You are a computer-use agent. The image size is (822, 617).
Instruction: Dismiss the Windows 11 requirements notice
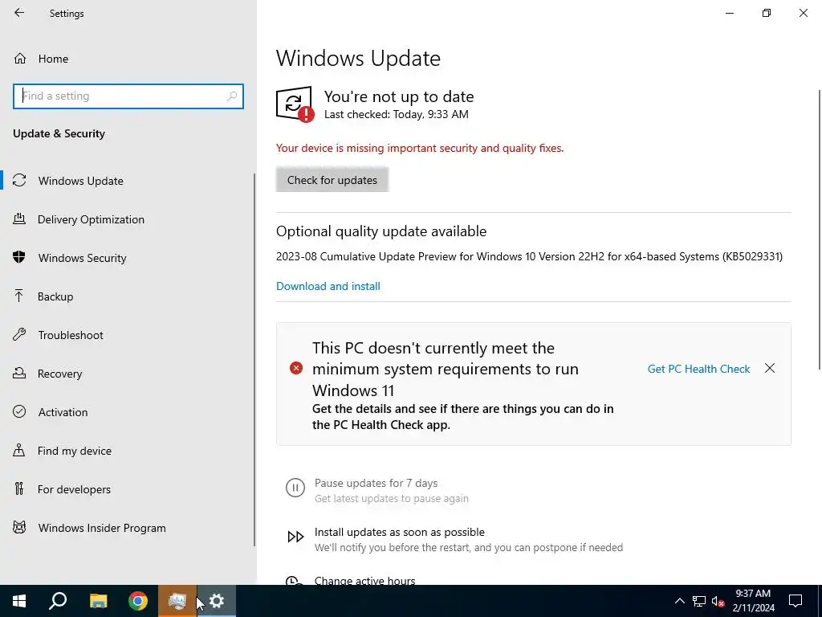click(x=770, y=368)
